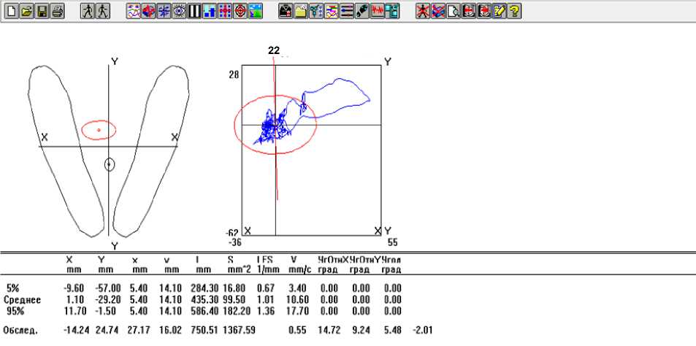Click the value 750.51 in the table

[204, 330]
